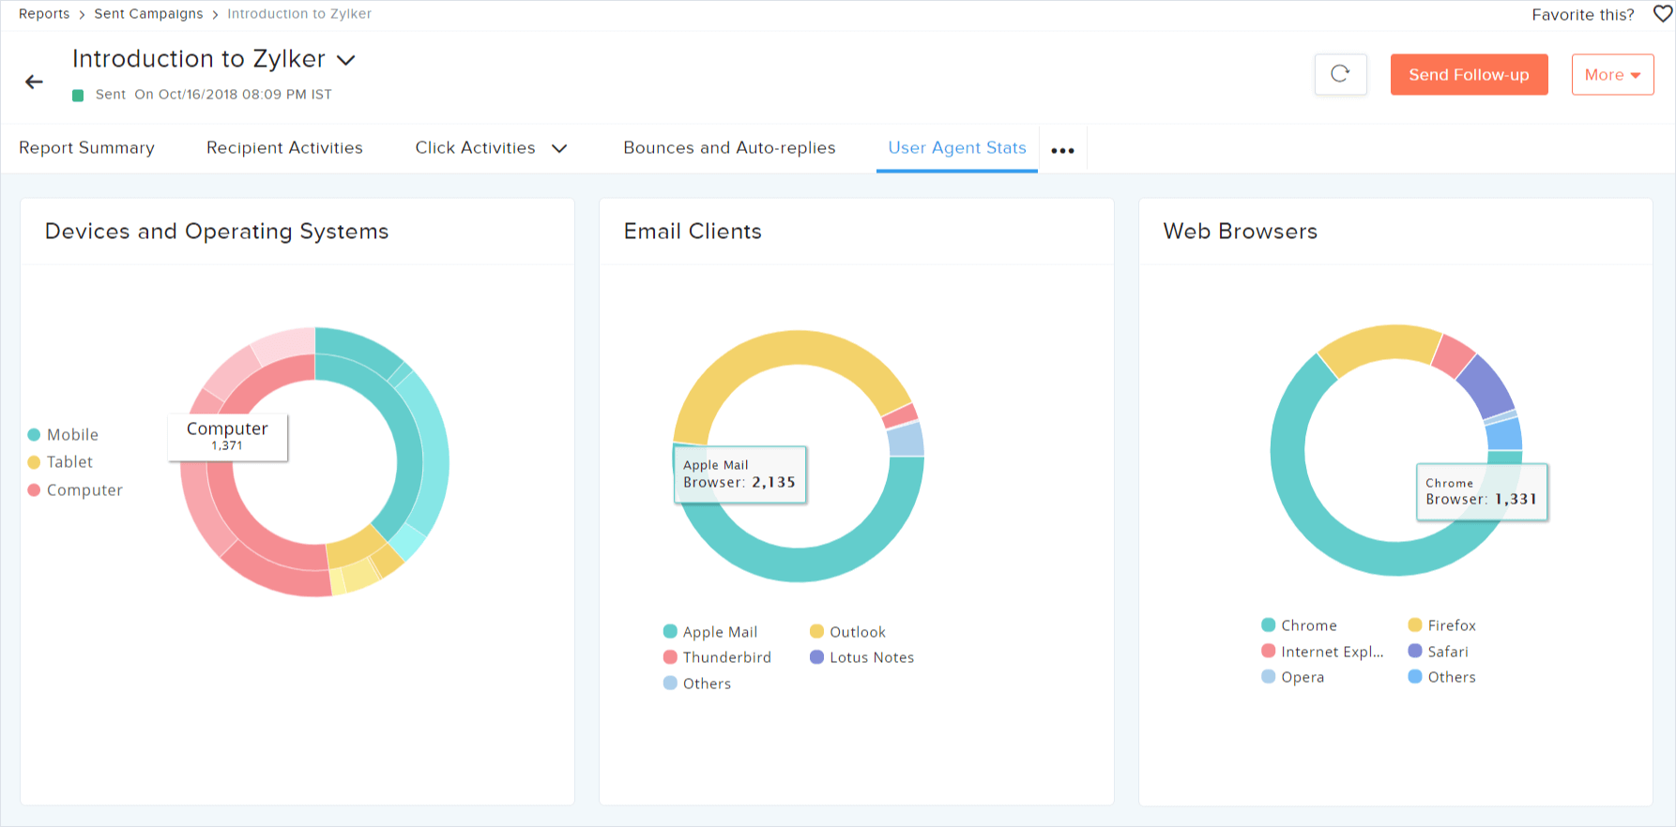Expand the Click Activities dropdown arrow

559,148
